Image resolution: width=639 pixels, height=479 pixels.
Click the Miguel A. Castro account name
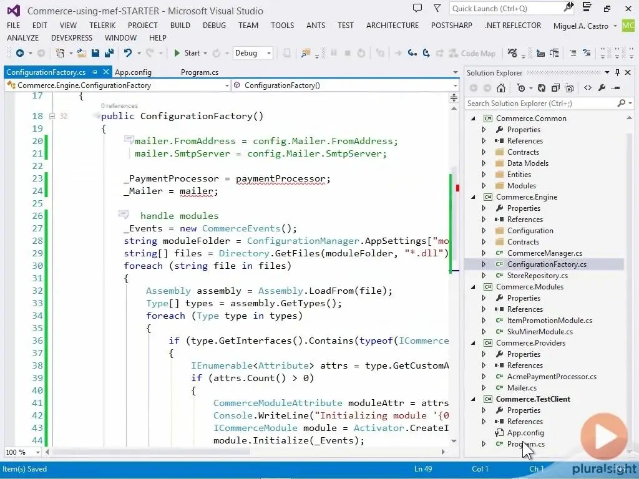pos(581,26)
